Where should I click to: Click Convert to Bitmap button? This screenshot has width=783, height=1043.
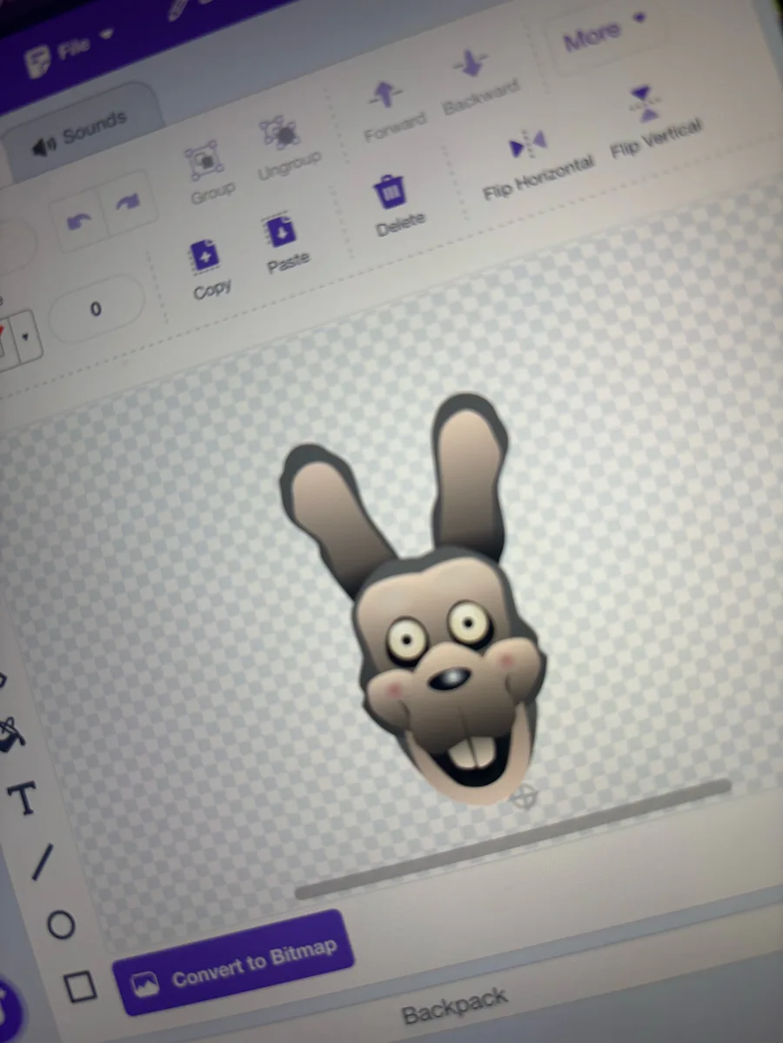click(x=233, y=963)
